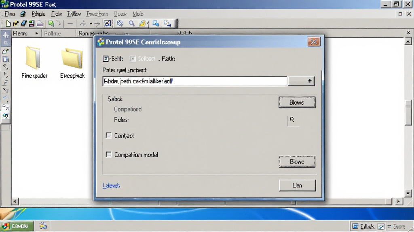Click the grayed right-arrow toolbar icon
This screenshot has height=232, width=414.
tap(97, 24)
